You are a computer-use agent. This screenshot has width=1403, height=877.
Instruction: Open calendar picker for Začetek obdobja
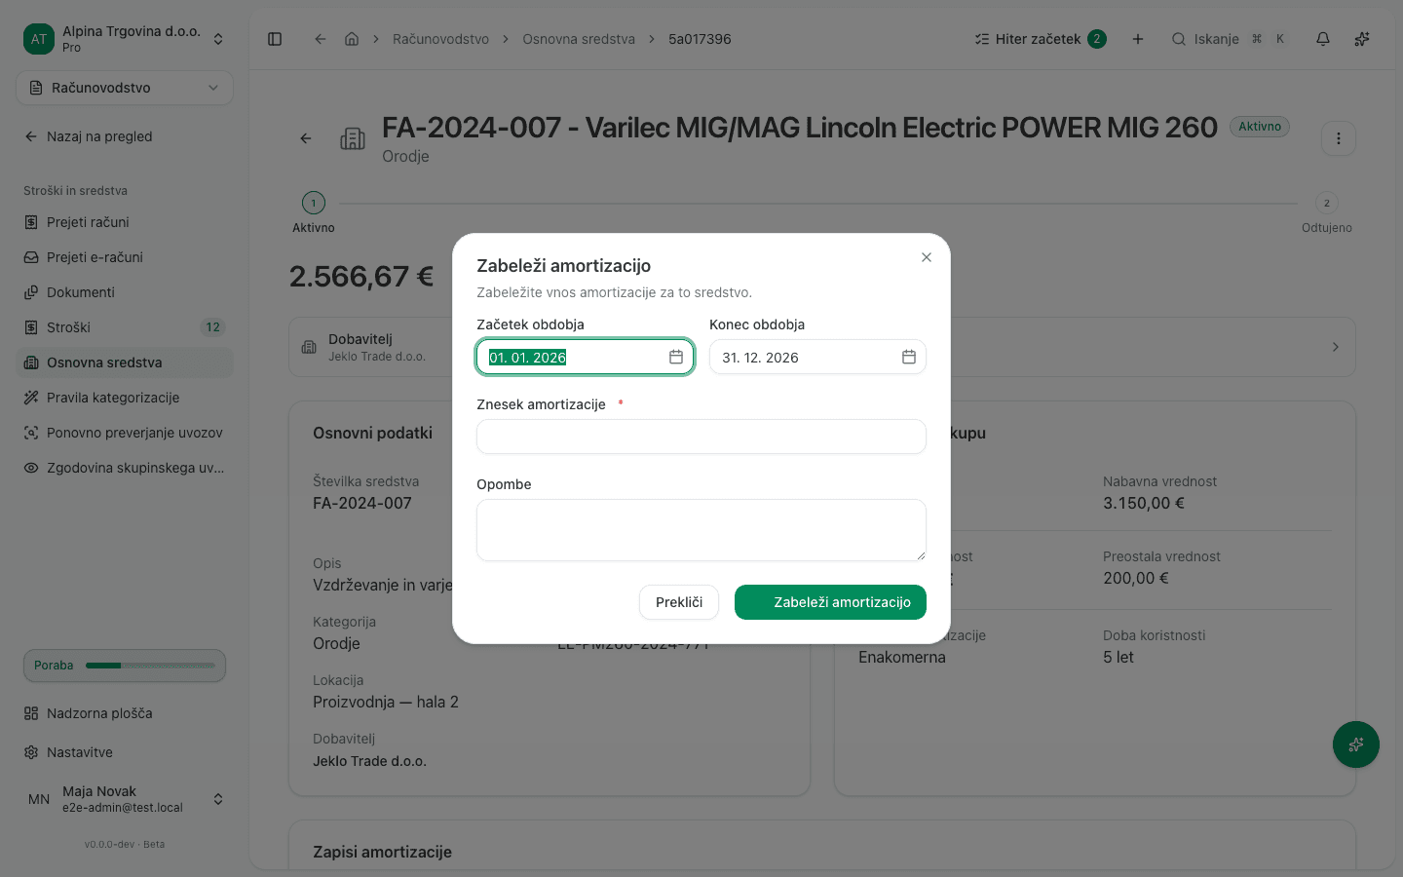[x=676, y=357]
